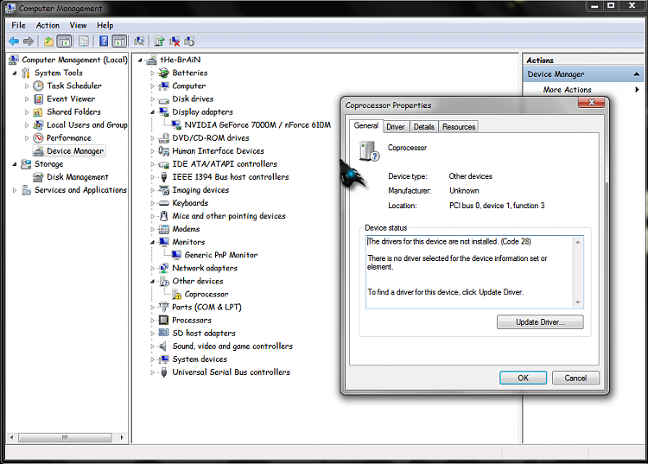Click Coprocessor warning icon under Other devices
Image resolution: width=648 pixels, height=464 pixels.
[x=177, y=294]
